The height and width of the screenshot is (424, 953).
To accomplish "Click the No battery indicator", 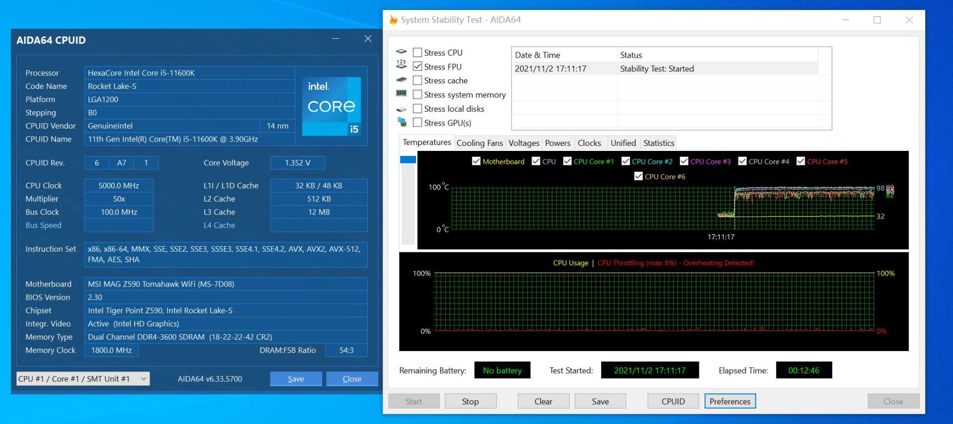I will (502, 370).
